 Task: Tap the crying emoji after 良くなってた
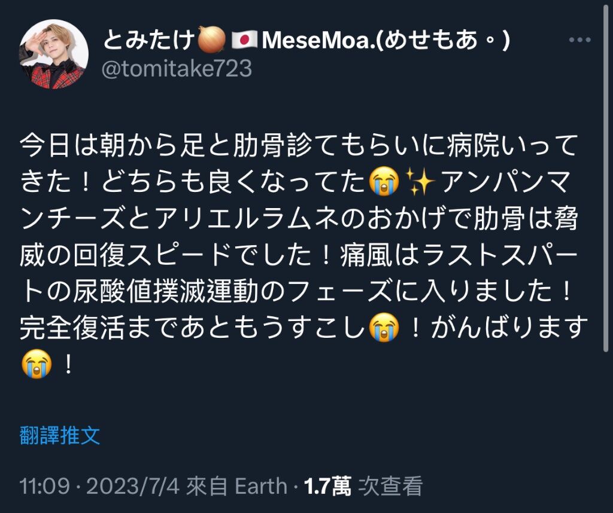pyautogui.click(x=385, y=182)
